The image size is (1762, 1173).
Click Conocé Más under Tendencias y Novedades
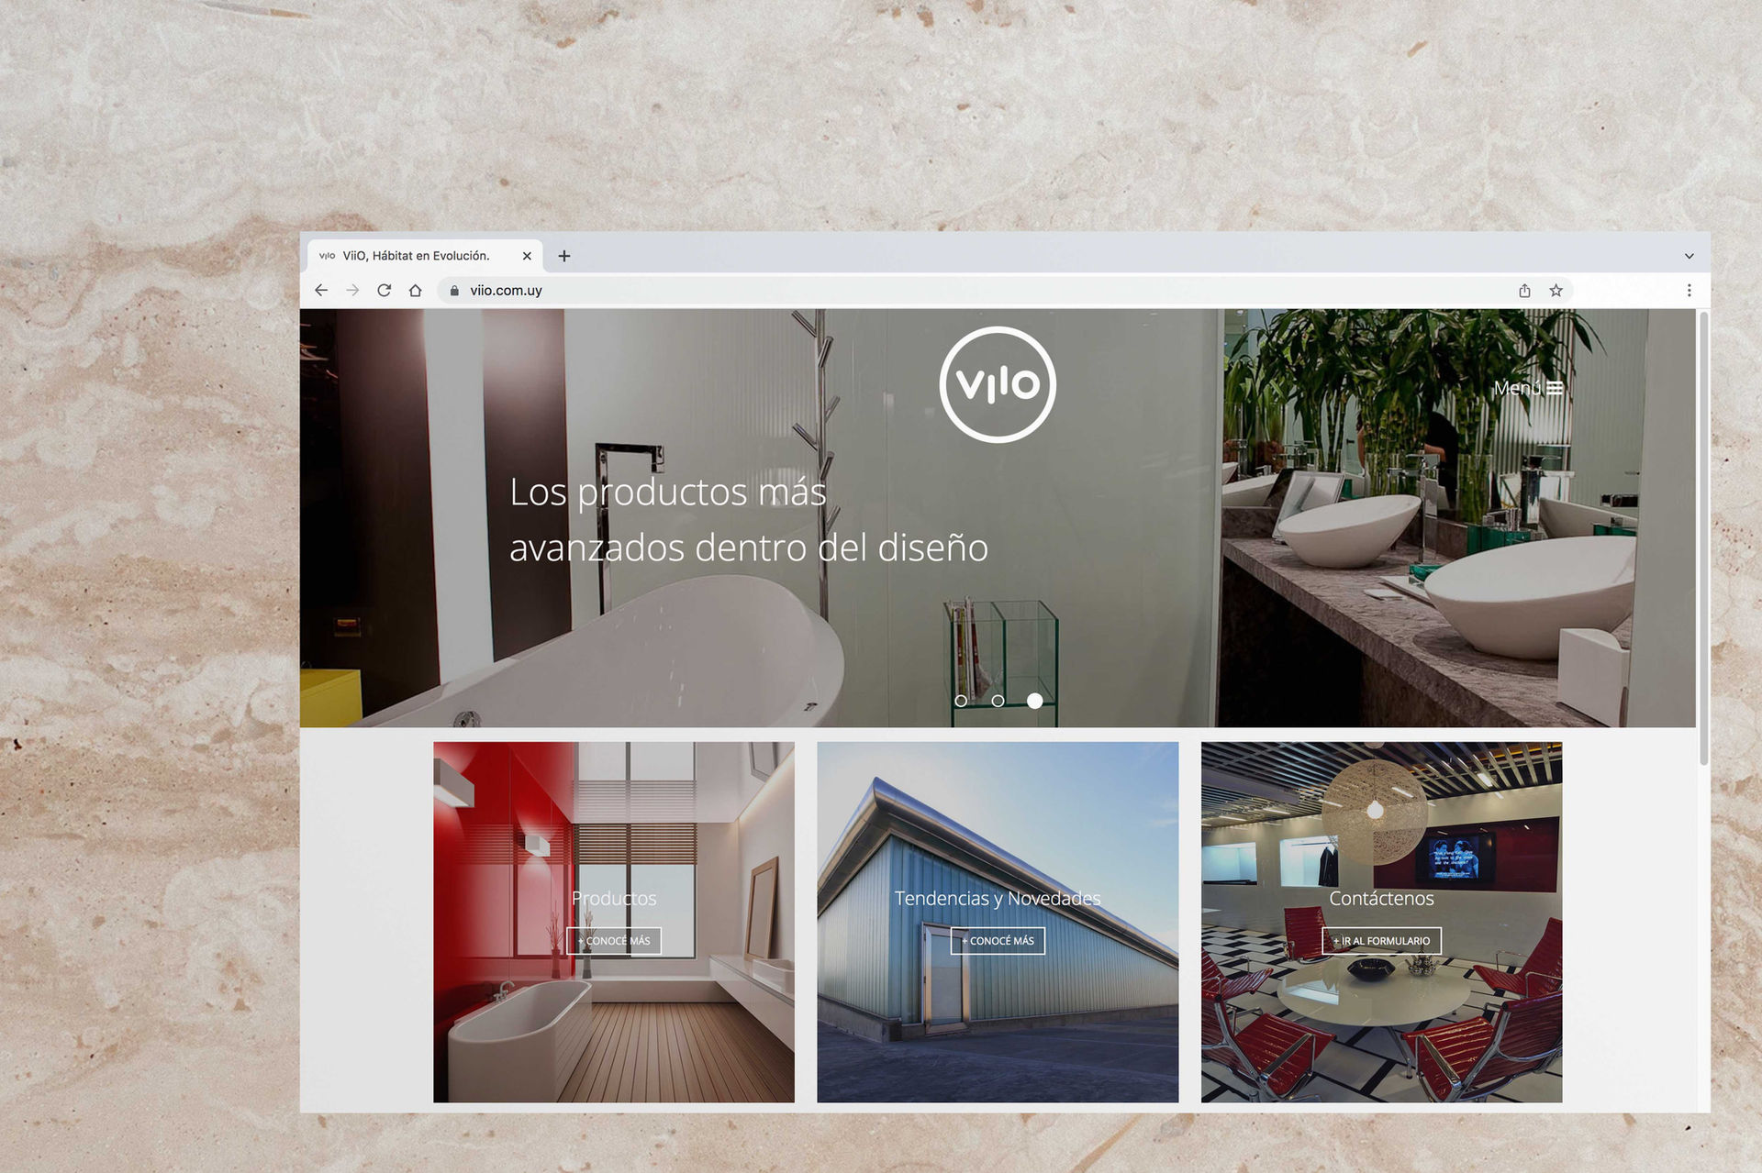[998, 941]
